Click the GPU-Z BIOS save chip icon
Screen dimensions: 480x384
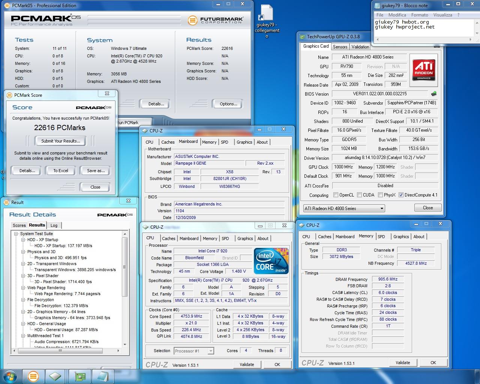coord(434,94)
